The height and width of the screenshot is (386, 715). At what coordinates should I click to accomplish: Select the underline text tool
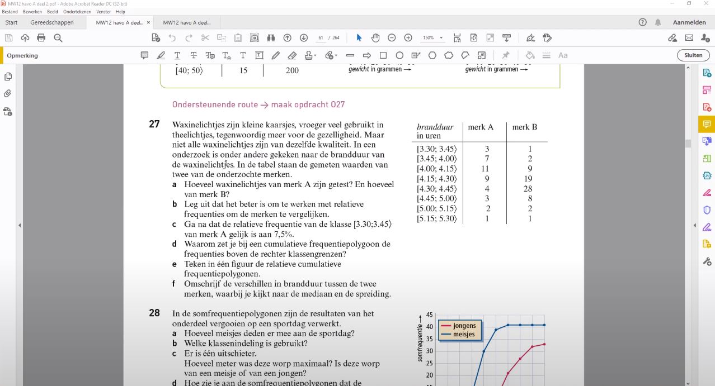[x=177, y=55]
